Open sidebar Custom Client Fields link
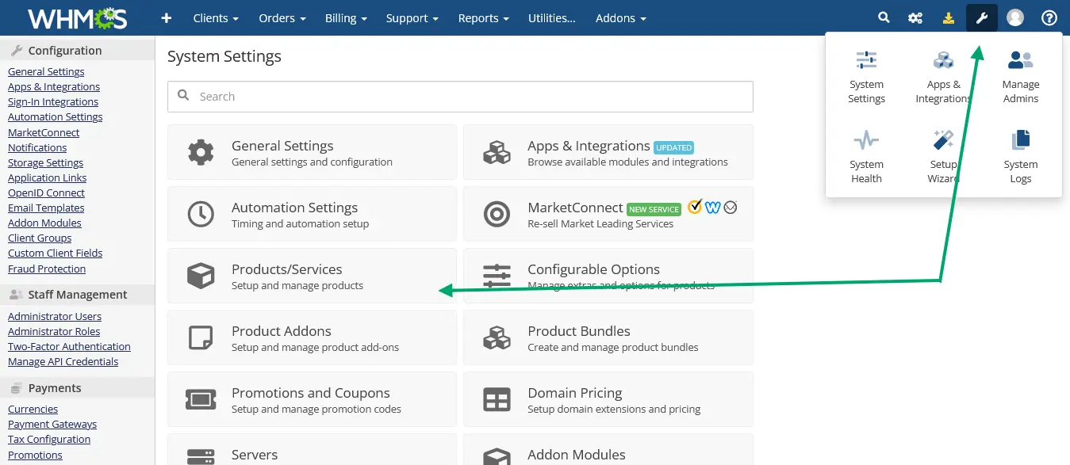Image resolution: width=1070 pixels, height=465 pixels. (55, 253)
